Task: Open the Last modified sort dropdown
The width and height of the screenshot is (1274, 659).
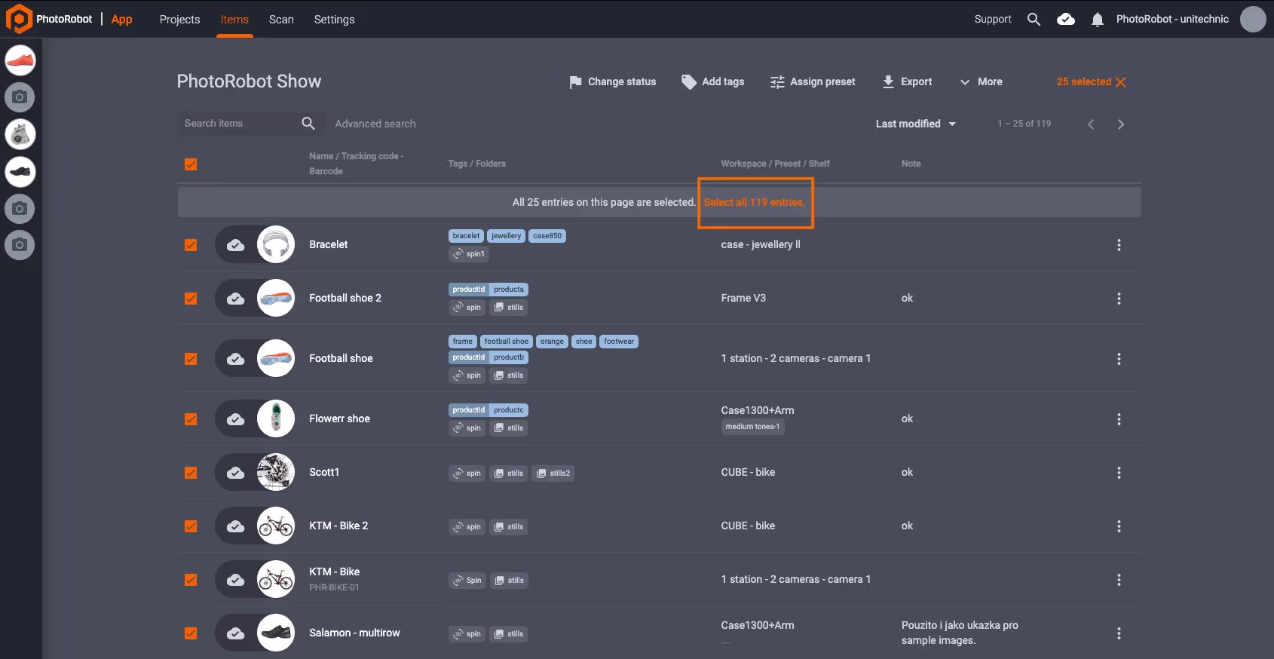Action: (x=916, y=124)
